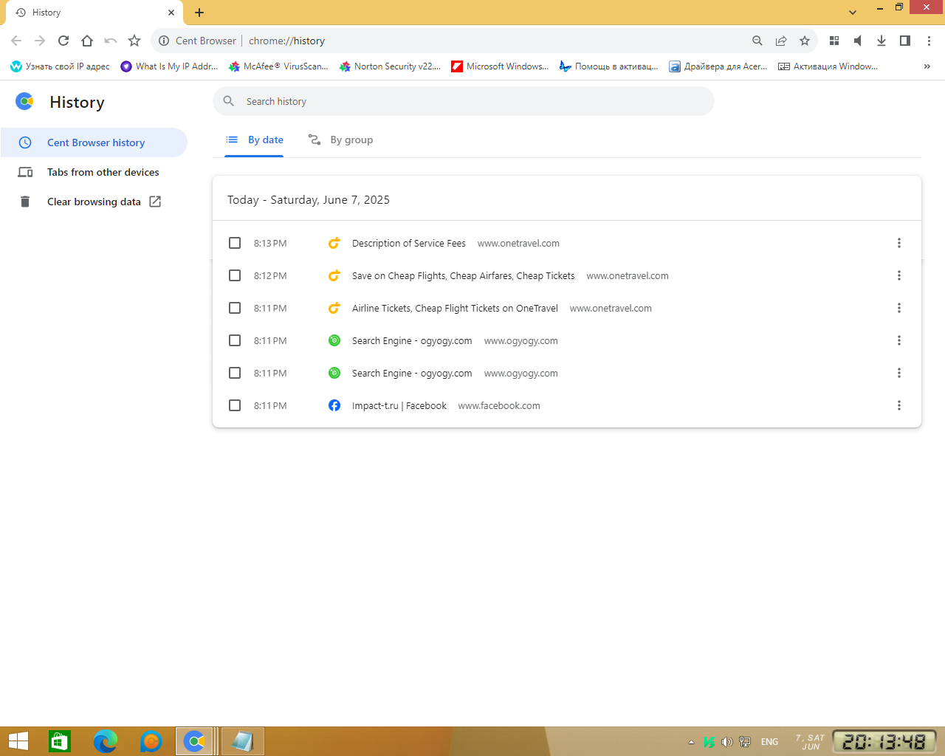Image resolution: width=945 pixels, height=756 pixels.
Task: Click the browser Back arrow button
Action: pos(16,41)
